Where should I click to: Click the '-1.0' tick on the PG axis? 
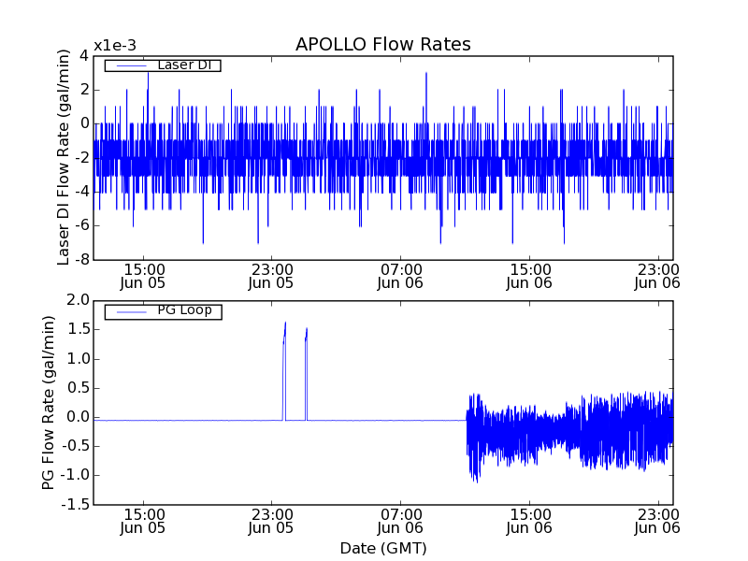[76, 475]
